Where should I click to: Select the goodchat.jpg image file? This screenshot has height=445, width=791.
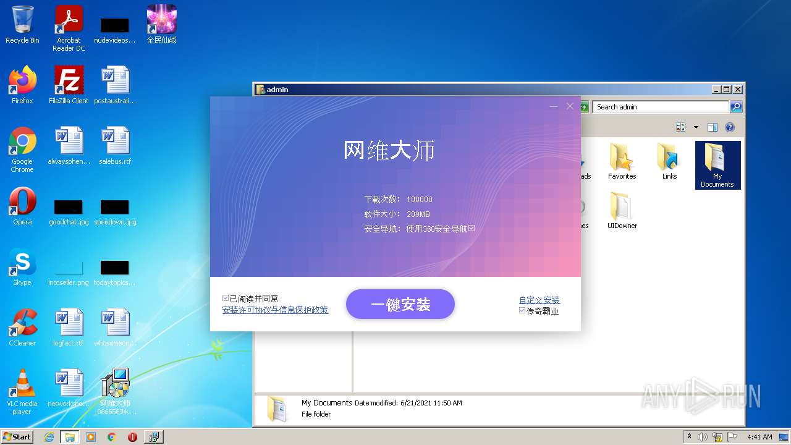click(x=69, y=212)
